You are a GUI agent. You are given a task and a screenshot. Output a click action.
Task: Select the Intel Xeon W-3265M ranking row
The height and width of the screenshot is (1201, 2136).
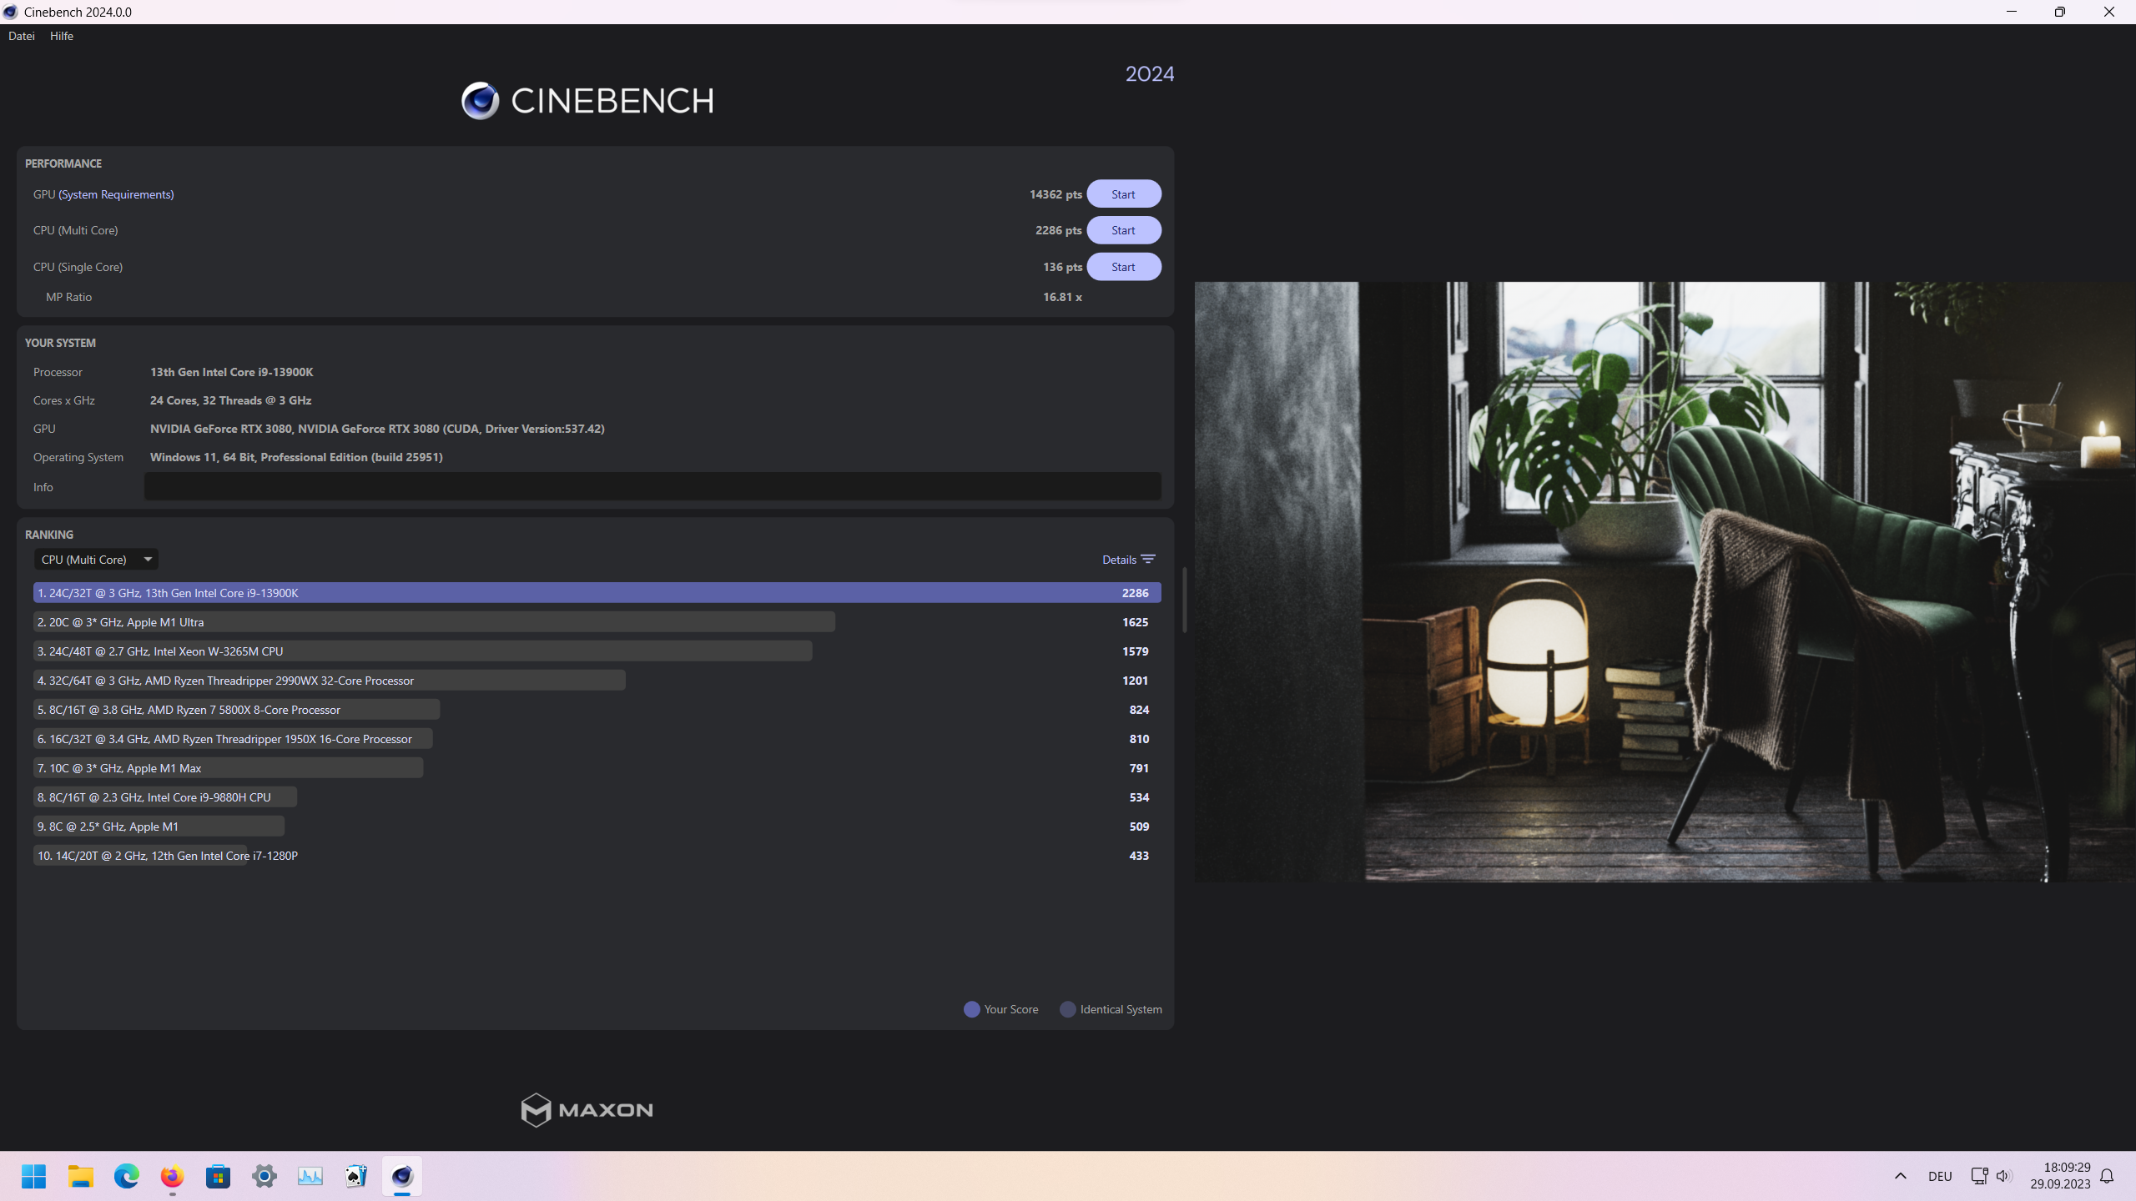[x=597, y=651]
